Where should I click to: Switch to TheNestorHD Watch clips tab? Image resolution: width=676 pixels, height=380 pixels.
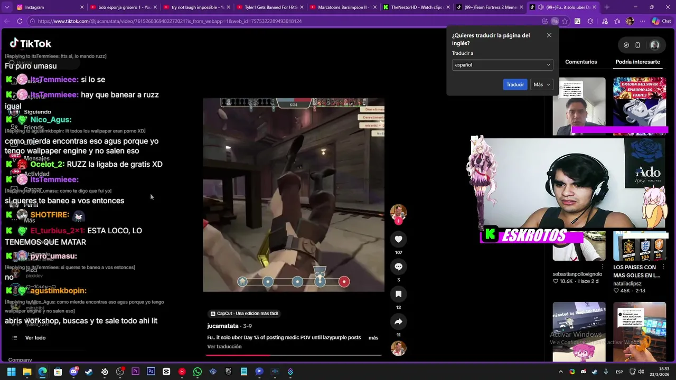[x=415, y=7]
